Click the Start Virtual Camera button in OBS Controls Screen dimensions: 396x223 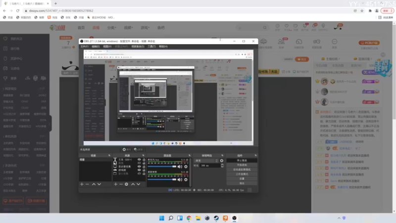pos(242,169)
